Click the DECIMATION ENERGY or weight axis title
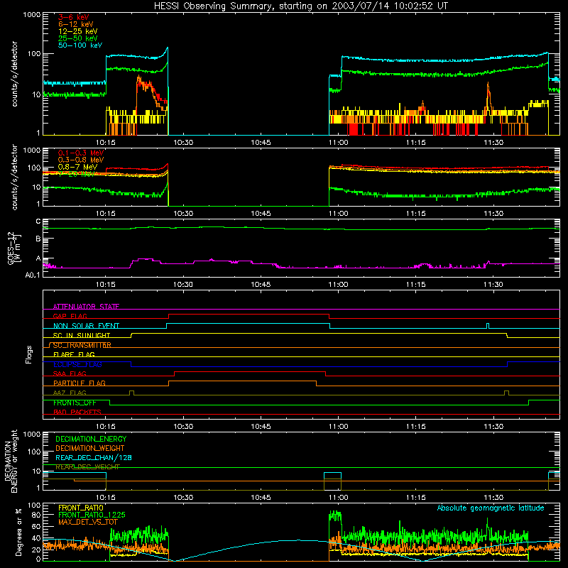The image size is (568, 568). click(x=11, y=461)
